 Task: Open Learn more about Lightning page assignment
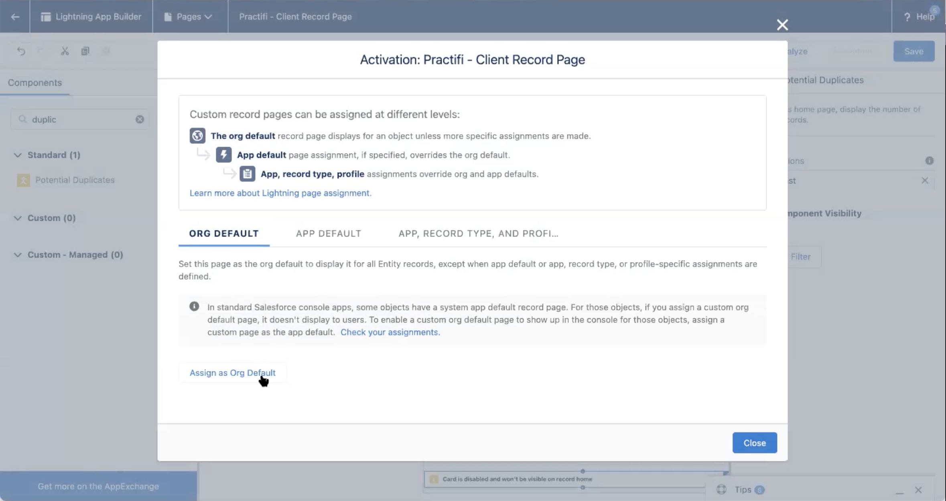coord(280,193)
